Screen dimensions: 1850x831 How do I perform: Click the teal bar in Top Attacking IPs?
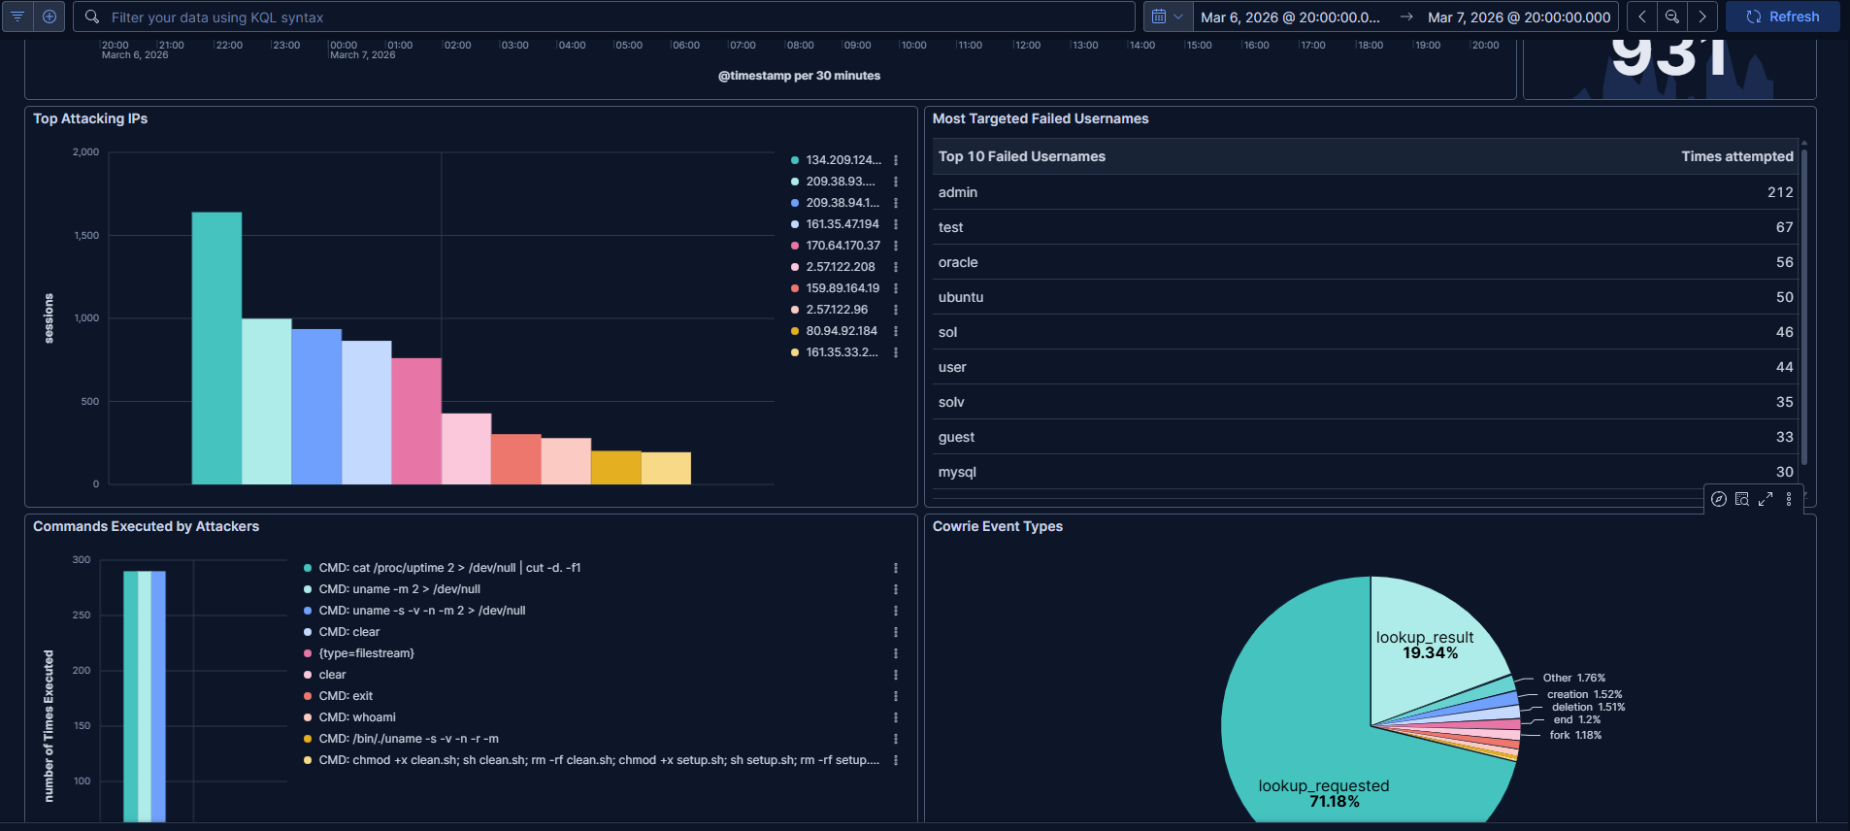tap(216, 348)
